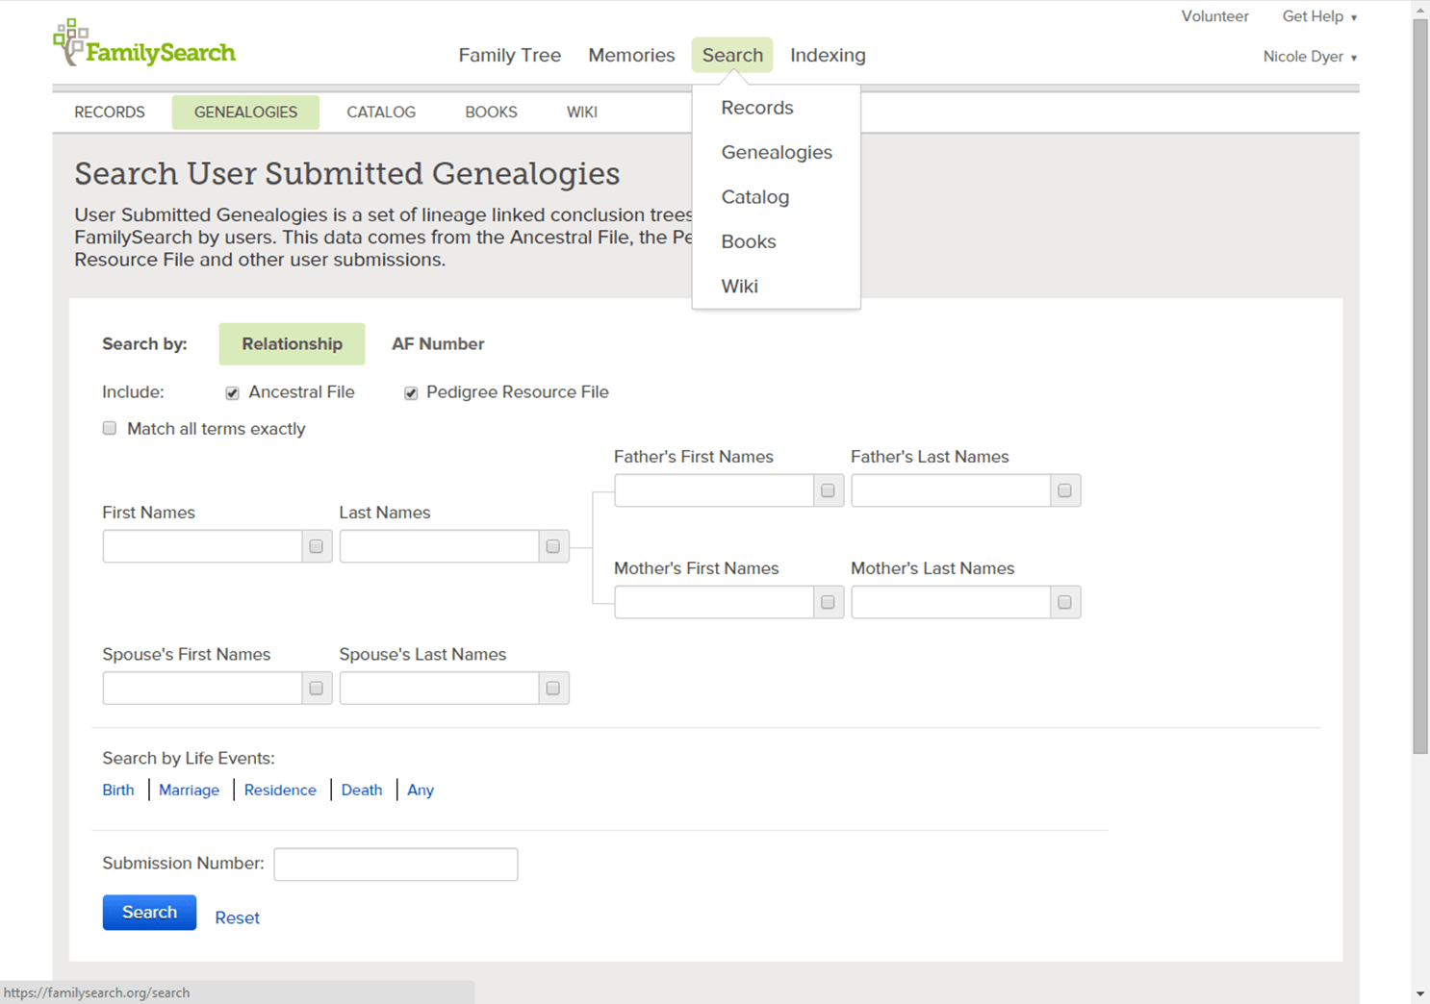This screenshot has width=1430, height=1004.
Task: Switch to the BOOKS tab
Action: (x=491, y=112)
